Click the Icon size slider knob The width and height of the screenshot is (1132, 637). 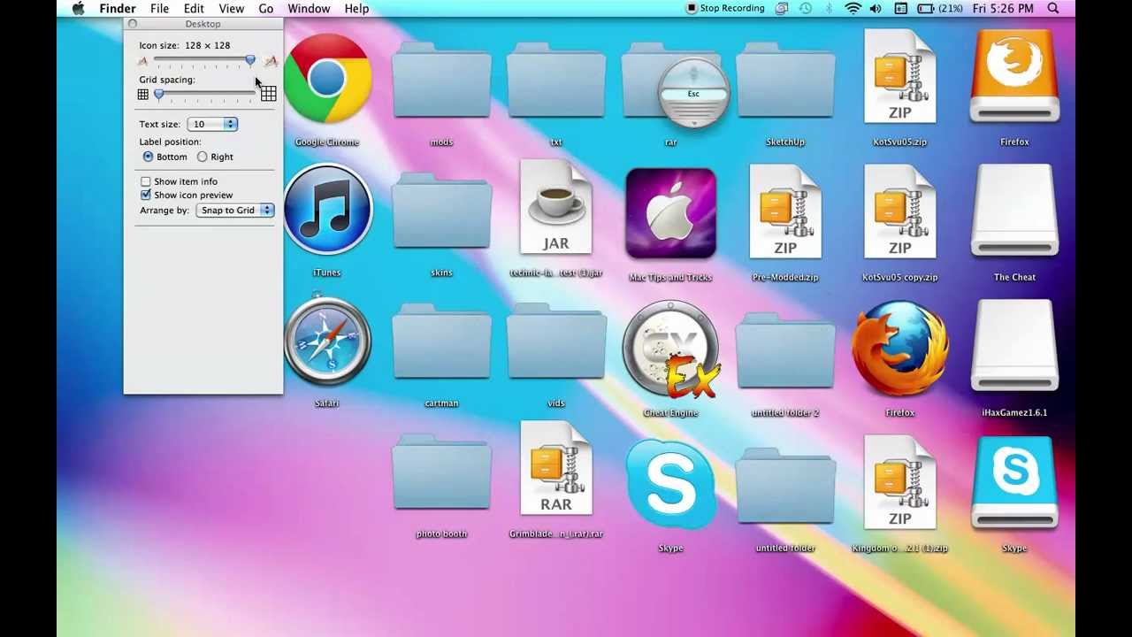(x=250, y=60)
